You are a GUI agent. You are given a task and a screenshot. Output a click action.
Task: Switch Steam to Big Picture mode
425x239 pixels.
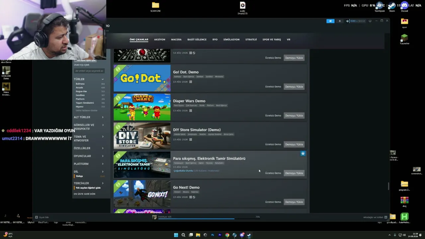click(370, 21)
